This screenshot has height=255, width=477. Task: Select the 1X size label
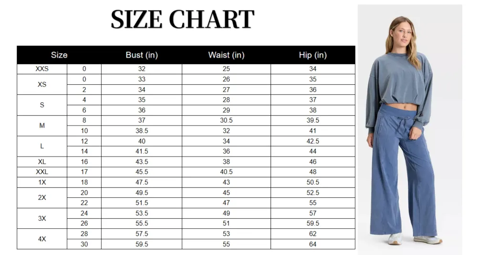click(x=42, y=182)
